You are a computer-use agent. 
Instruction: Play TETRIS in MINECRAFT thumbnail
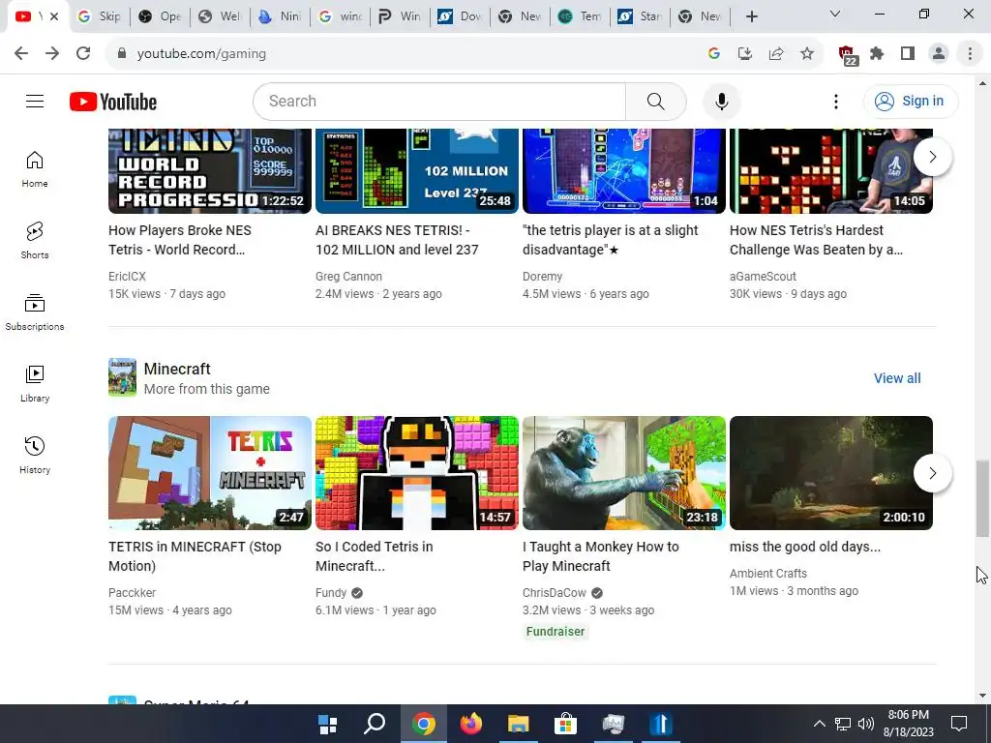tap(210, 472)
